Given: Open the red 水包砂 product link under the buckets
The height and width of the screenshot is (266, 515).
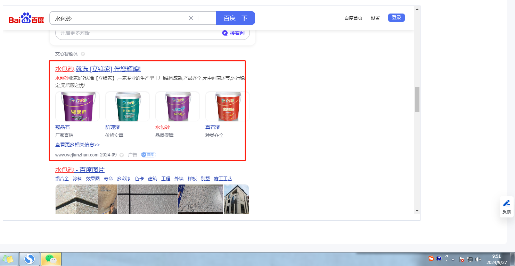Looking at the screenshot, I should coord(163,127).
